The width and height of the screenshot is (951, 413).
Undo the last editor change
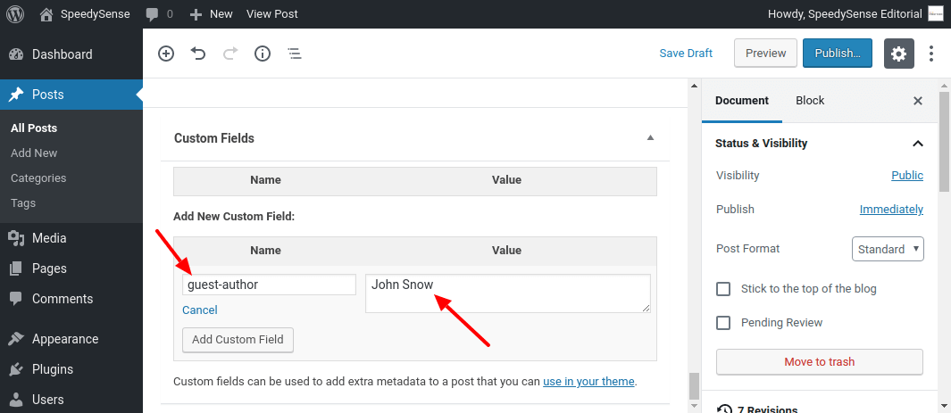[197, 54]
